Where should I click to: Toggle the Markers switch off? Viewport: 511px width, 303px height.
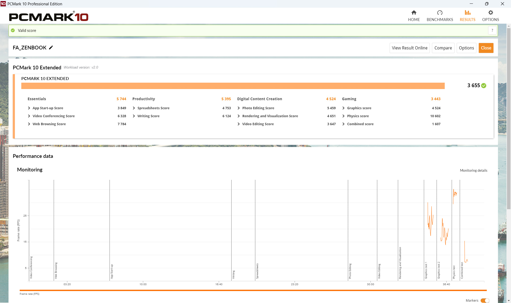pyautogui.click(x=485, y=300)
